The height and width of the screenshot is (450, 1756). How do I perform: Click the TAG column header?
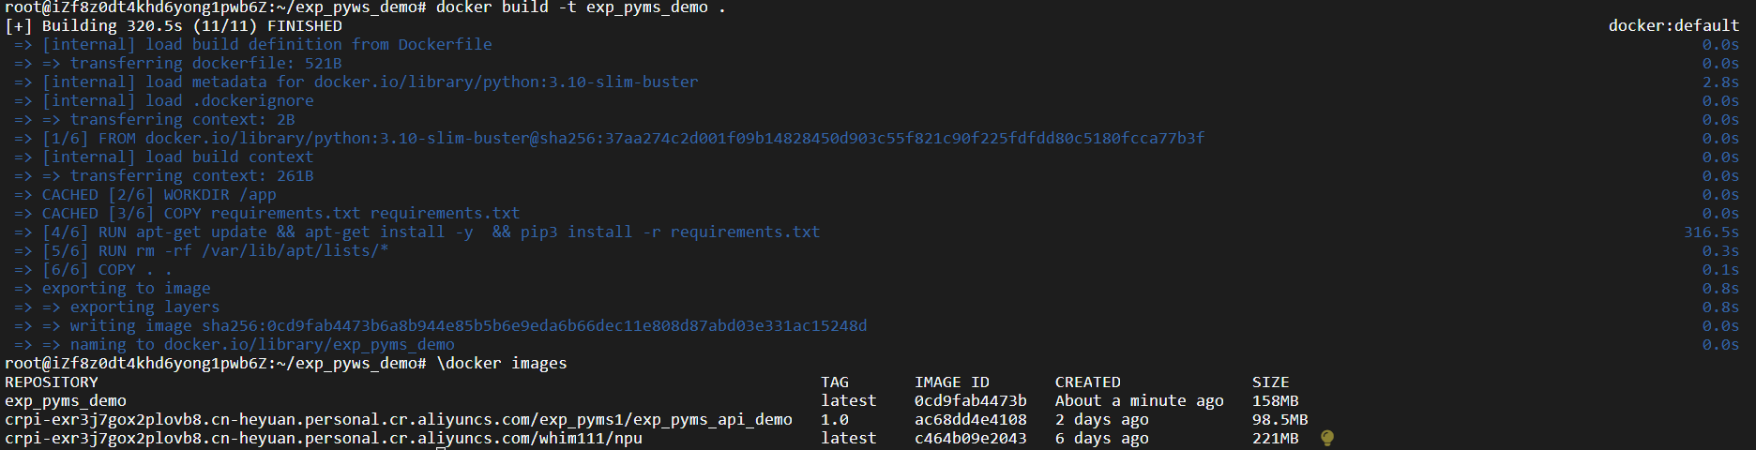point(835,382)
